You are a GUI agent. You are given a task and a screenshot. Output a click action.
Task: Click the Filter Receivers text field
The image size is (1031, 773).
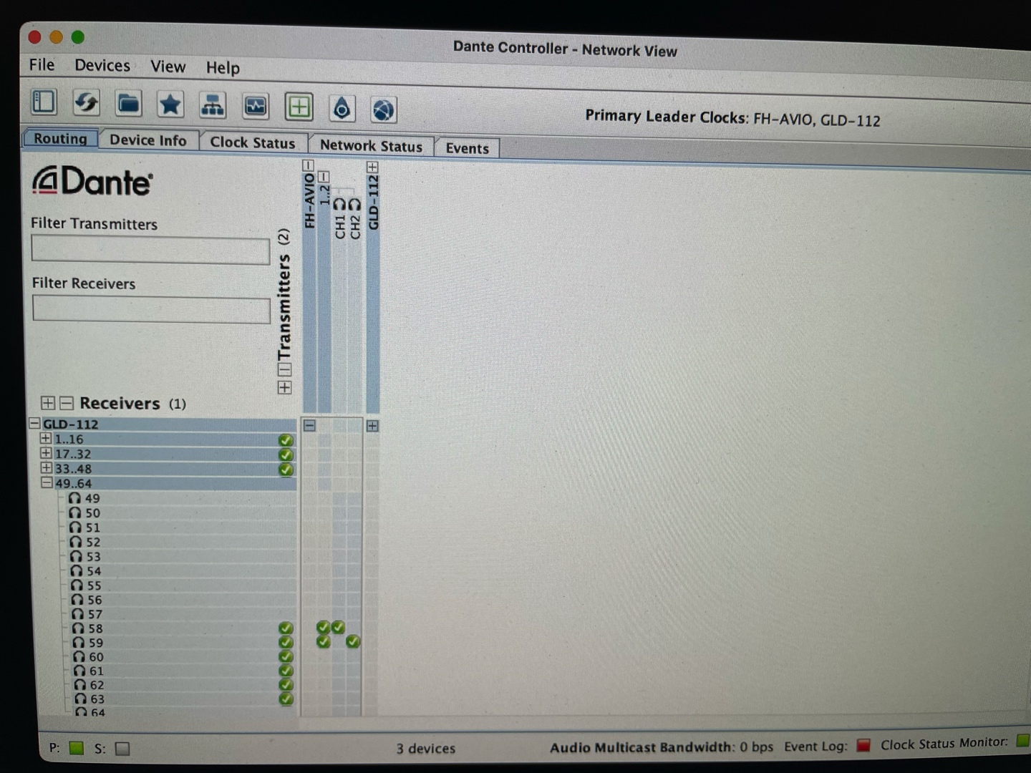(151, 309)
